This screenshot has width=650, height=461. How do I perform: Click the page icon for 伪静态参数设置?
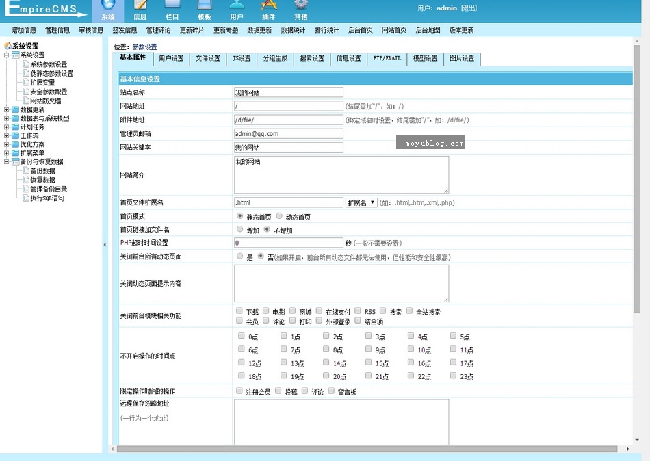tap(26, 73)
